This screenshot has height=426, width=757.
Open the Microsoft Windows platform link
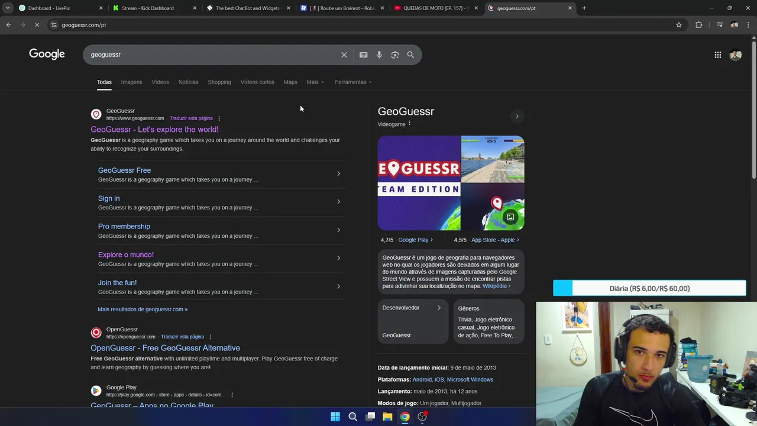(470, 379)
